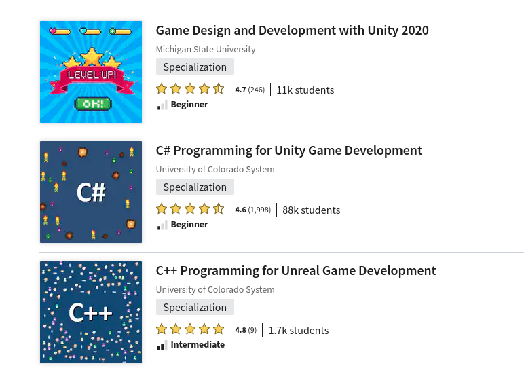Click the 4.8 (9) rating text
The height and width of the screenshot is (370, 524).
point(245,330)
